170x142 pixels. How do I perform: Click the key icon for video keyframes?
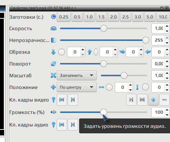click(x=54, y=100)
